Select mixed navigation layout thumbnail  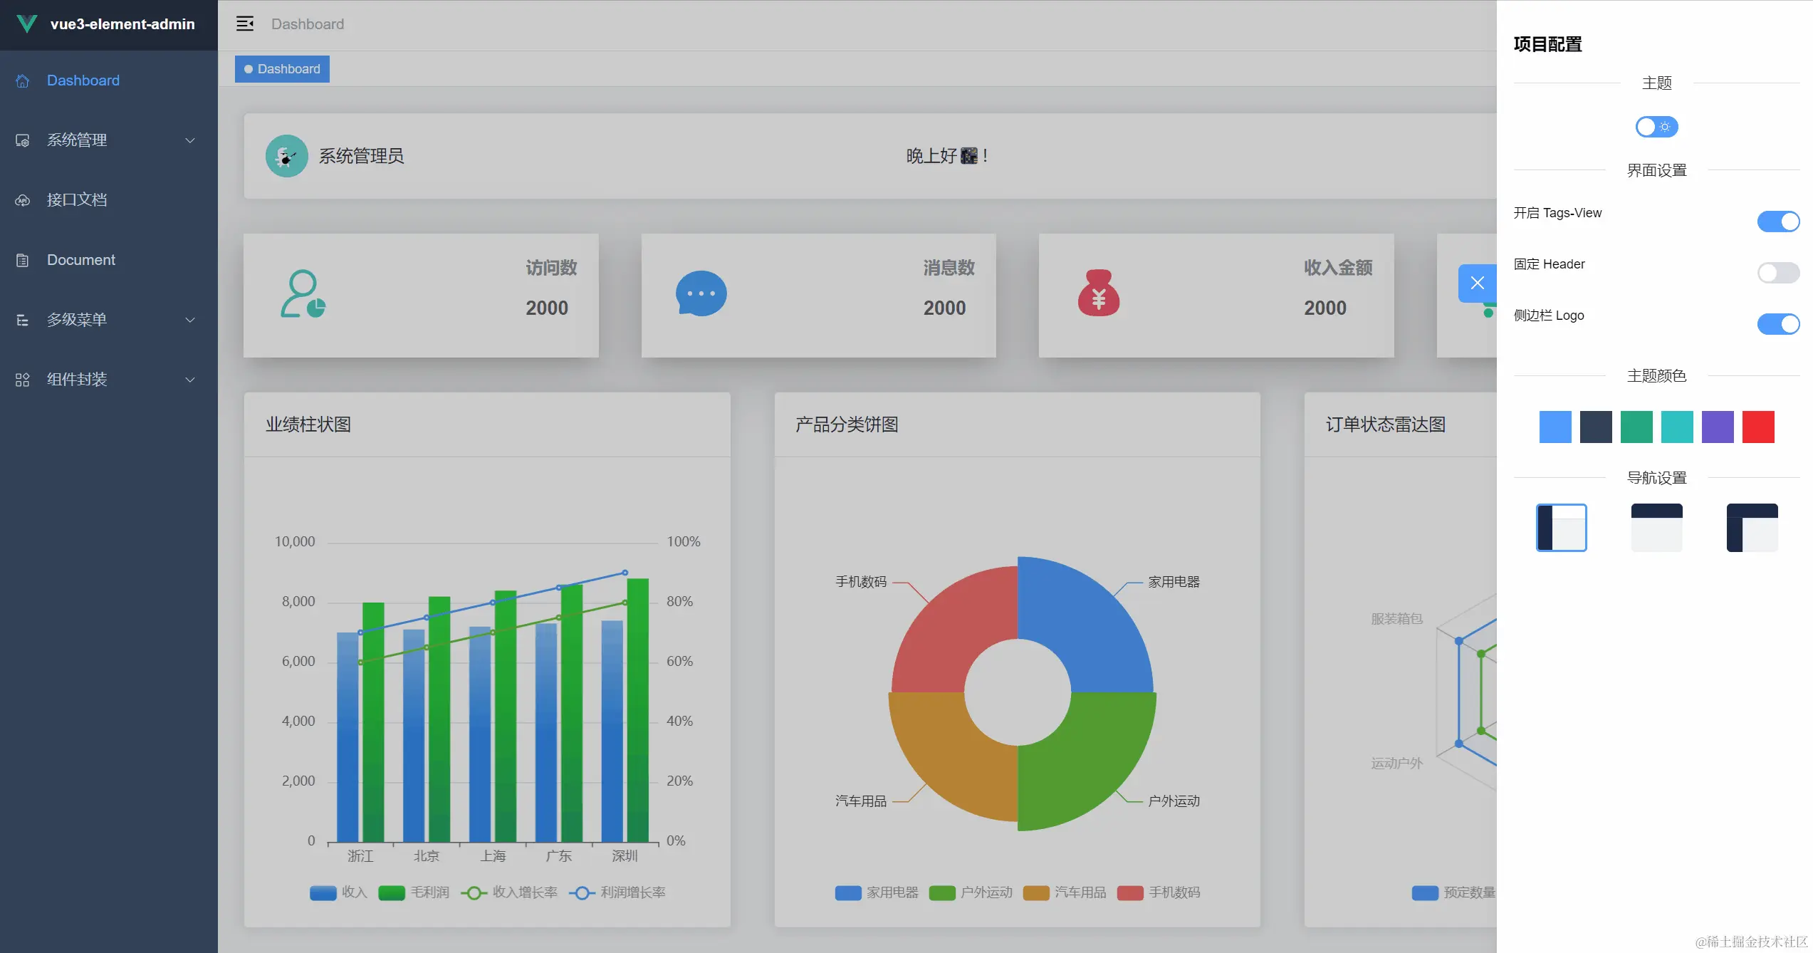(x=1752, y=528)
